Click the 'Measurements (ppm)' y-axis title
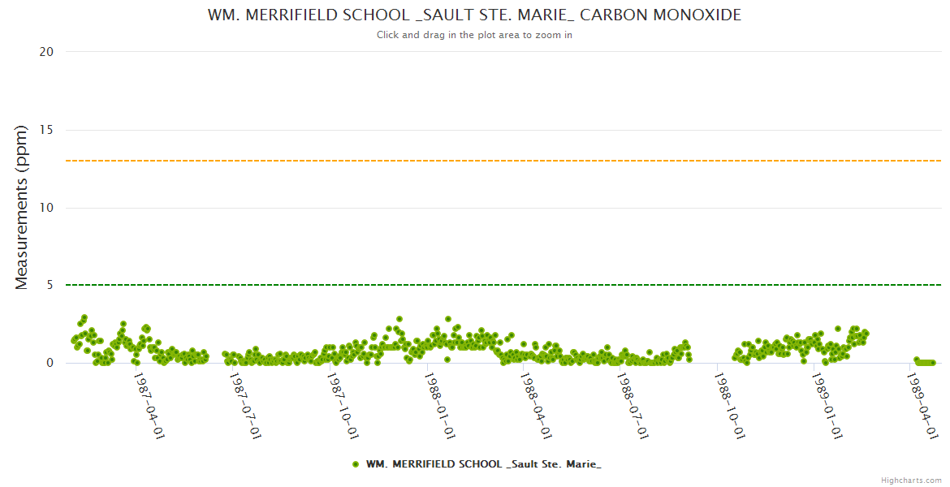Screen dimensions: 950x487 (x=23, y=207)
